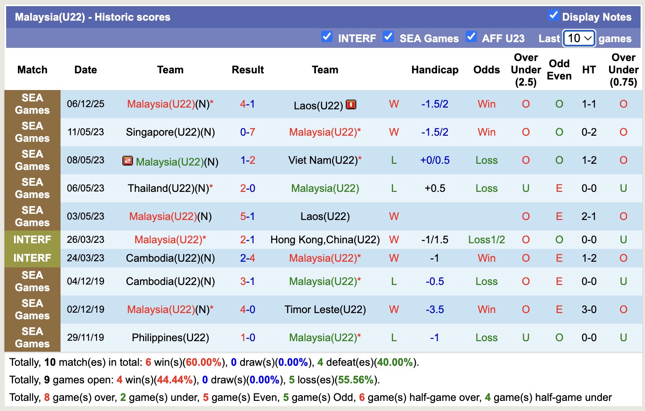Uncheck the Display Notes checkbox

coord(553,16)
